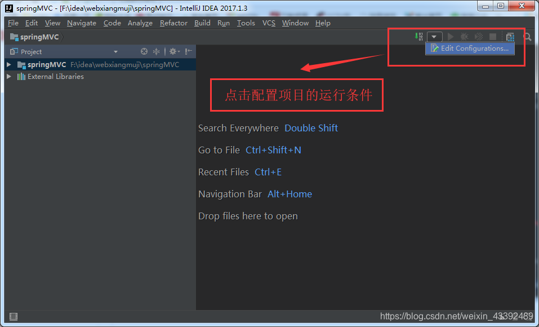
Task: Open the File menu
Action: click(x=13, y=23)
